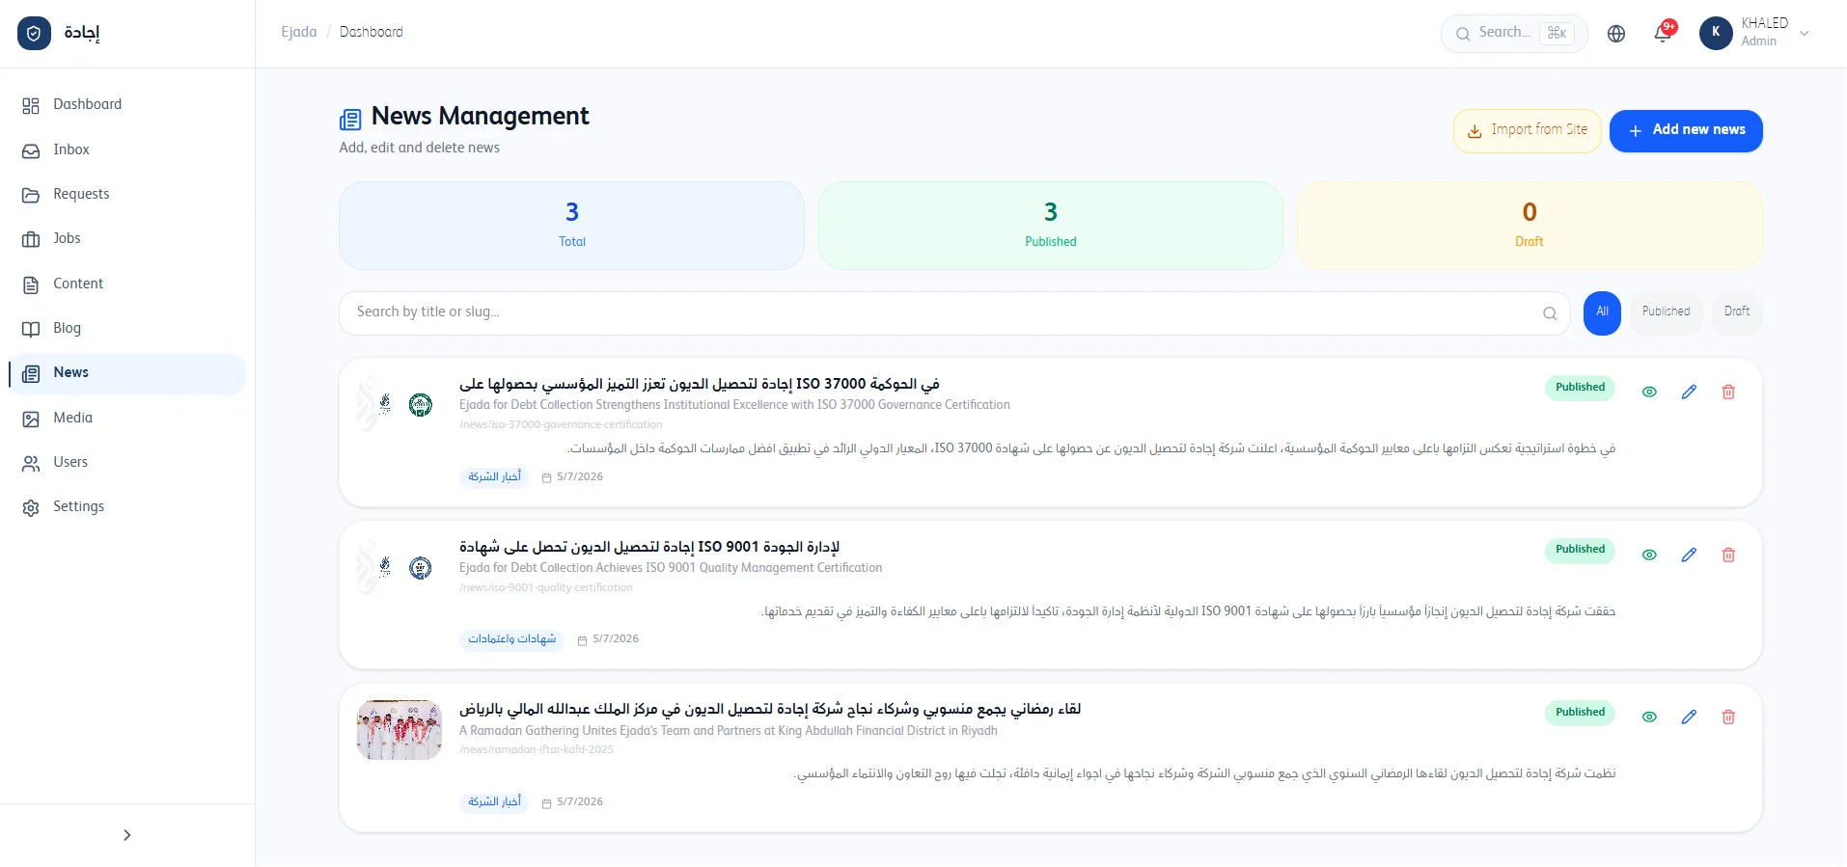The height and width of the screenshot is (867, 1847).
Task: Open the ISO 9001 news thumbnail
Action: pos(400,567)
